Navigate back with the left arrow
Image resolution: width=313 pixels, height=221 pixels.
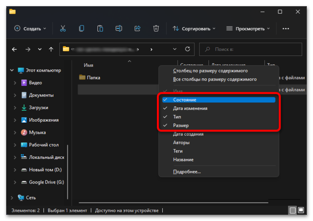(14, 49)
